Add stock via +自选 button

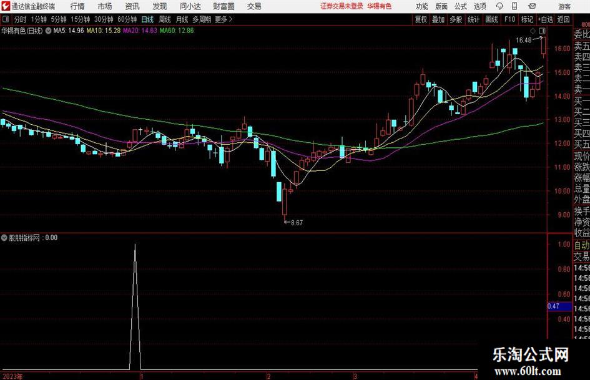point(545,19)
